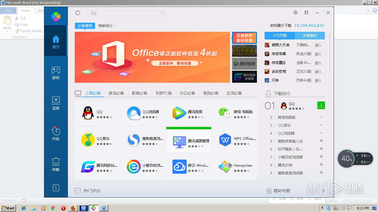Click download arrow for 小智双核浏览器 ranking row
This screenshot has width=378, height=212.
[x=321, y=157]
